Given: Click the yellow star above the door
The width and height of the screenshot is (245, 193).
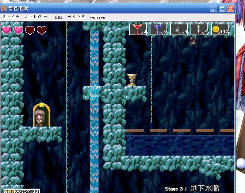Looking at the screenshot, I should click(x=42, y=105).
